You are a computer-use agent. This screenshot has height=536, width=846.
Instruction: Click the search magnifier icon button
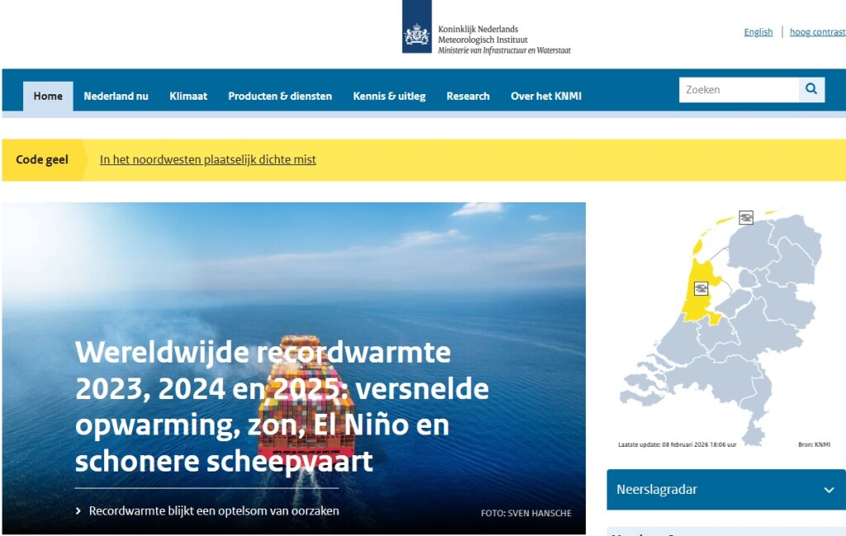[811, 89]
